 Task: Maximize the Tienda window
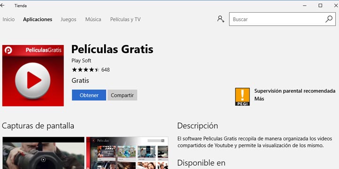[321, 6]
